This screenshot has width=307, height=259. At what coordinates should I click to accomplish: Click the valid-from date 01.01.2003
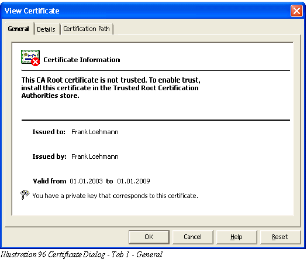pos(86,181)
